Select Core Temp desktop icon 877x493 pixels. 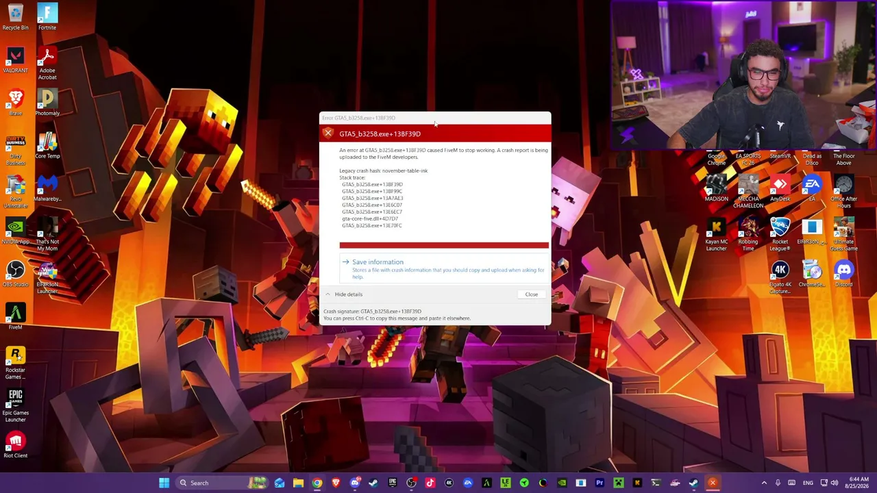(47, 146)
